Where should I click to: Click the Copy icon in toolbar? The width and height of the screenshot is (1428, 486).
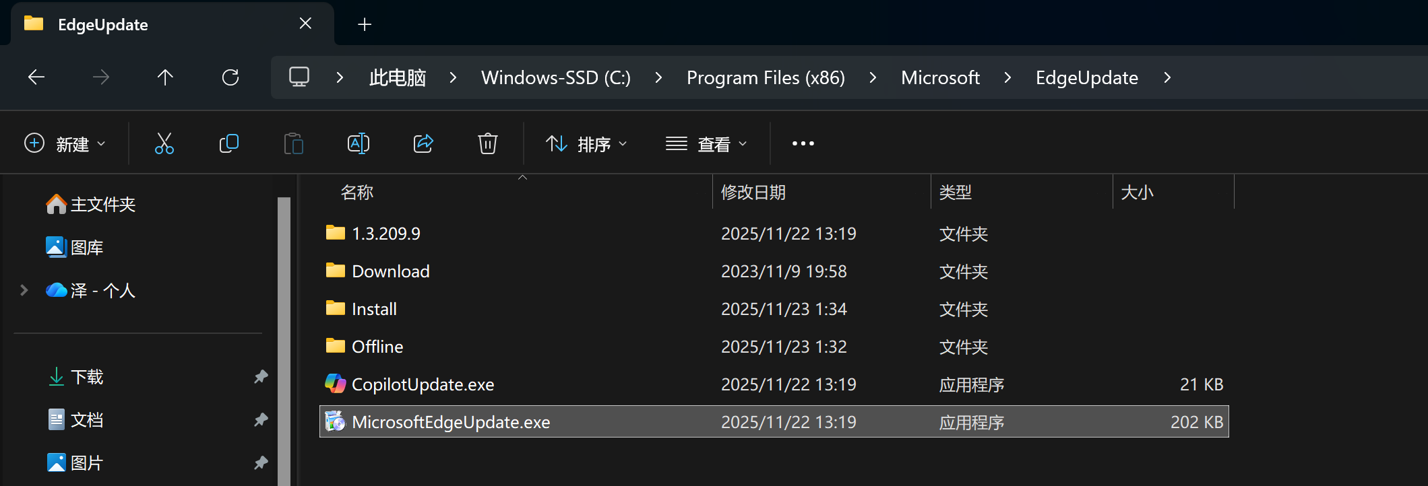click(229, 143)
